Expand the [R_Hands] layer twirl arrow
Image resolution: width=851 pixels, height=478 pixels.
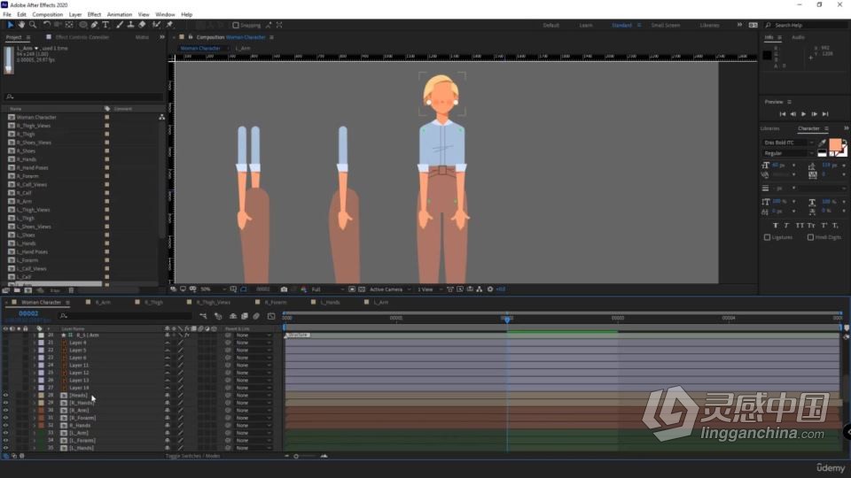pos(35,404)
